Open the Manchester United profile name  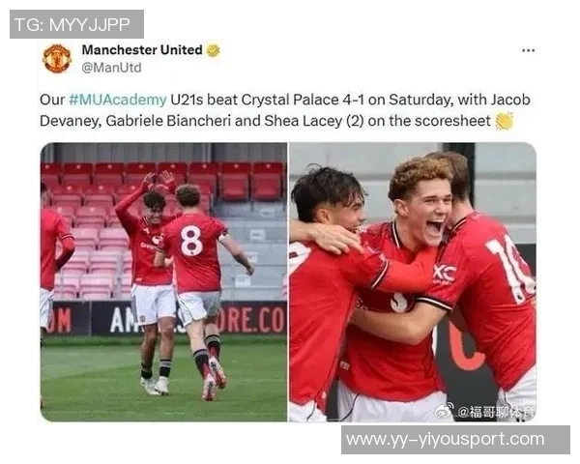[142, 50]
